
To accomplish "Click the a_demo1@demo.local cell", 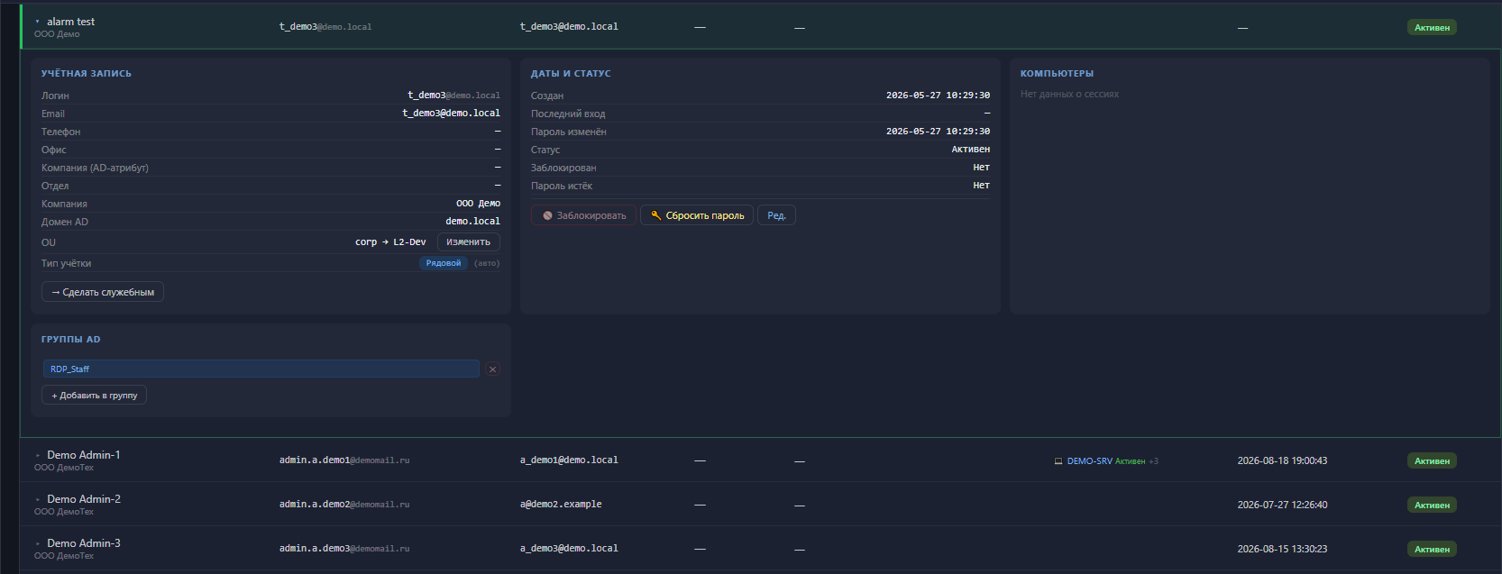I will [x=569, y=460].
